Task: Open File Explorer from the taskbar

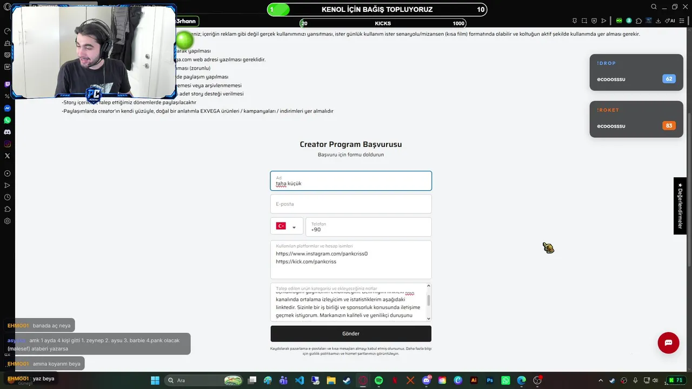Action: (x=331, y=380)
